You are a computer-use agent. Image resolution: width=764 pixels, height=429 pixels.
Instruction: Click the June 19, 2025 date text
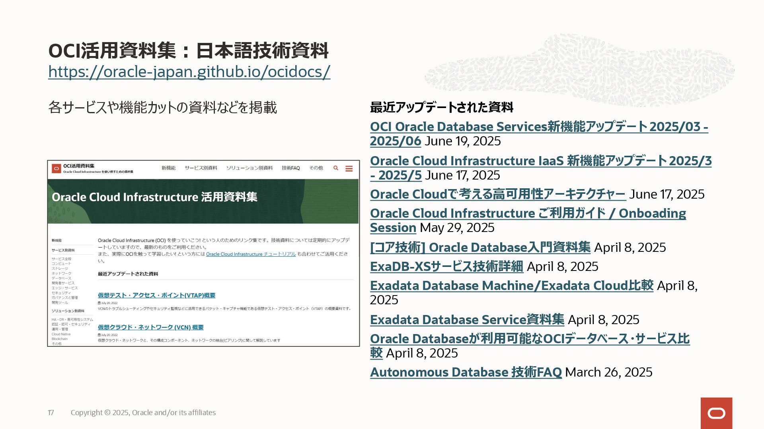(x=463, y=141)
